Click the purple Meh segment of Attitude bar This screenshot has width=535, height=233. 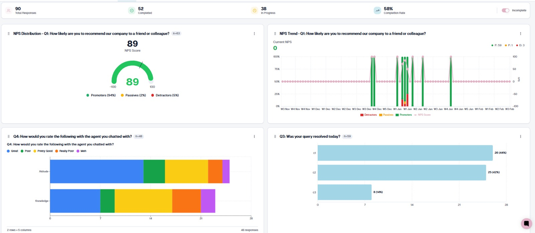(226, 171)
